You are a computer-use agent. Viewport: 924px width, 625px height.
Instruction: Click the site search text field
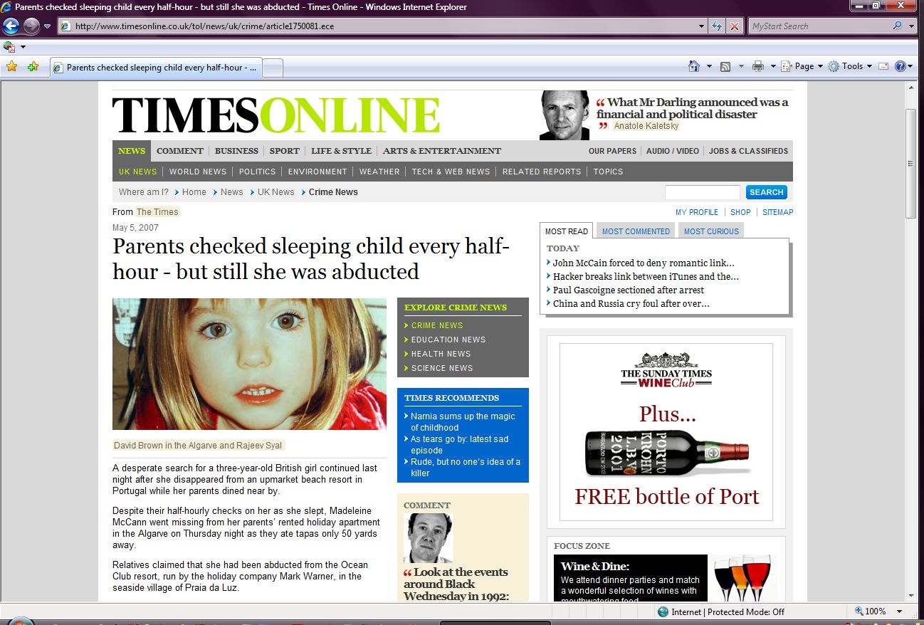[x=702, y=192]
